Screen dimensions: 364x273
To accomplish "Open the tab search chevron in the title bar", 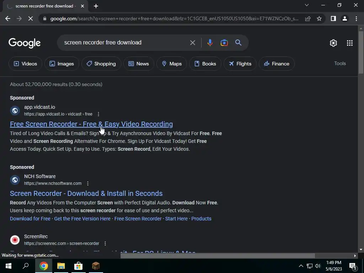I will [307, 5].
